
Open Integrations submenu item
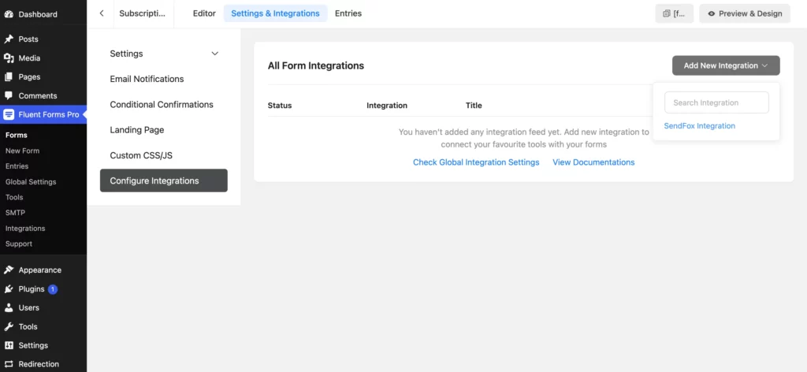tap(25, 228)
